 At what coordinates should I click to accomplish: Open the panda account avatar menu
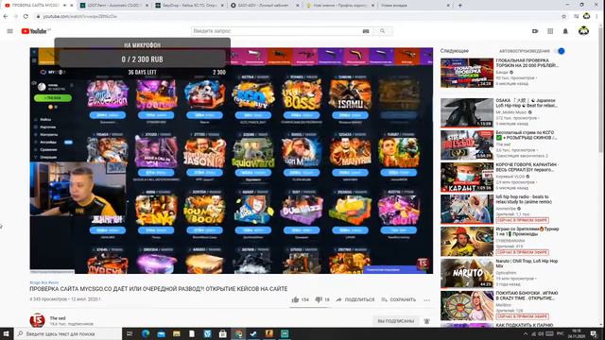pyautogui.click(x=583, y=31)
